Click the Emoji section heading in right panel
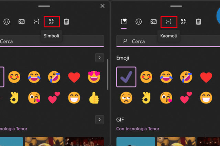Image resolution: width=220 pixels, height=146 pixels. (x=123, y=58)
